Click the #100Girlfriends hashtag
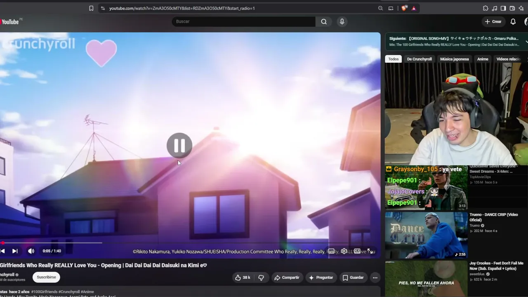 [x=44, y=292]
